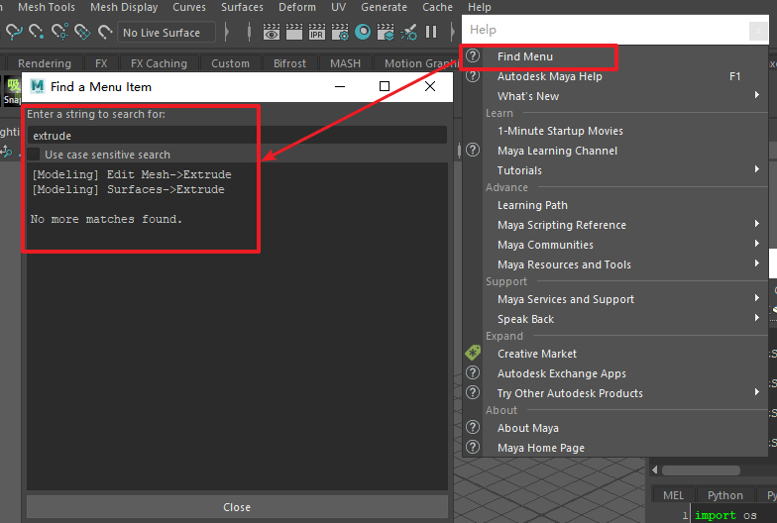Open Render Settings clapperboard gear icon

[340, 32]
